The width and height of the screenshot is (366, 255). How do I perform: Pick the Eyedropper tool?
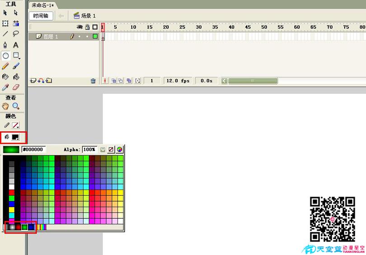click(x=5, y=87)
